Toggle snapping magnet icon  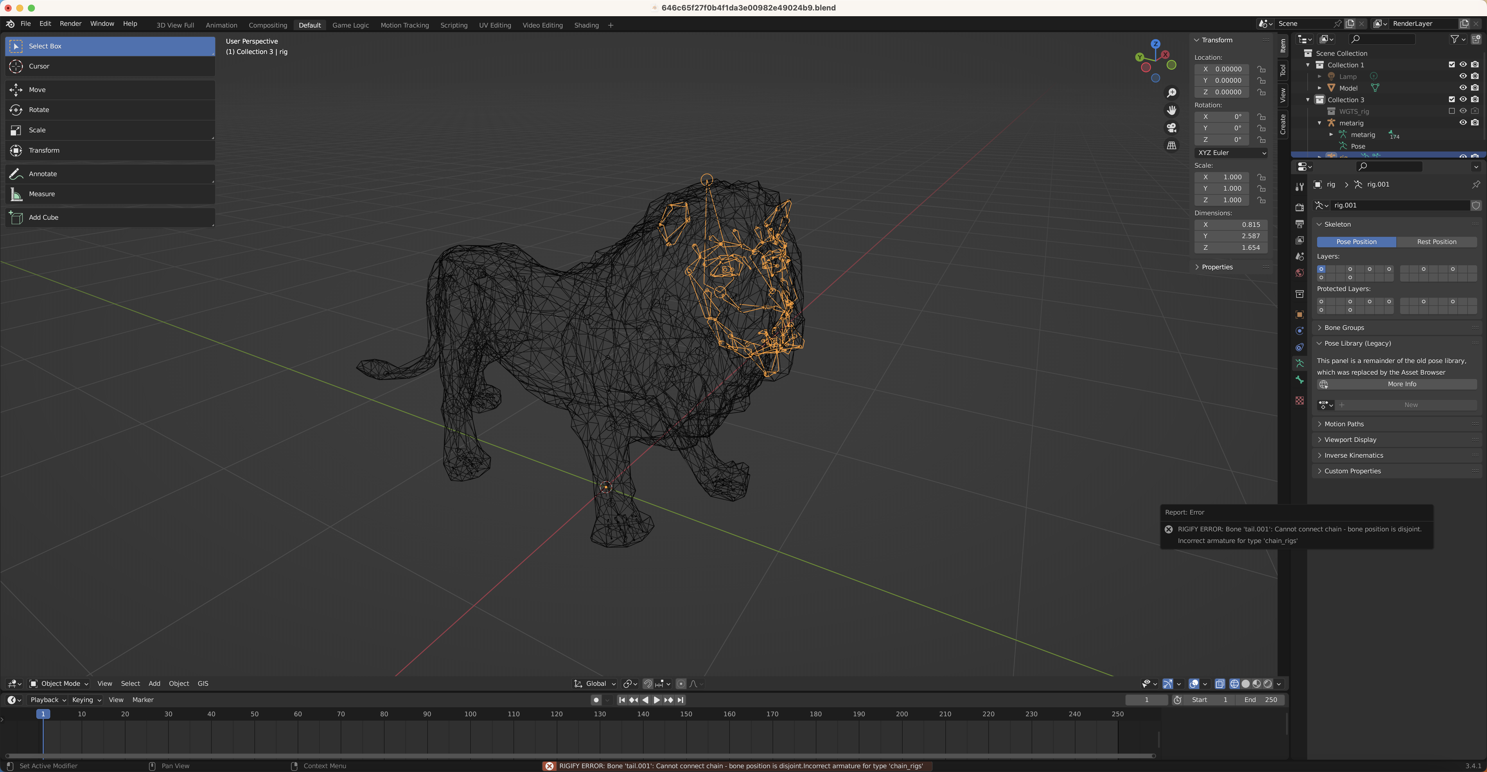(648, 684)
